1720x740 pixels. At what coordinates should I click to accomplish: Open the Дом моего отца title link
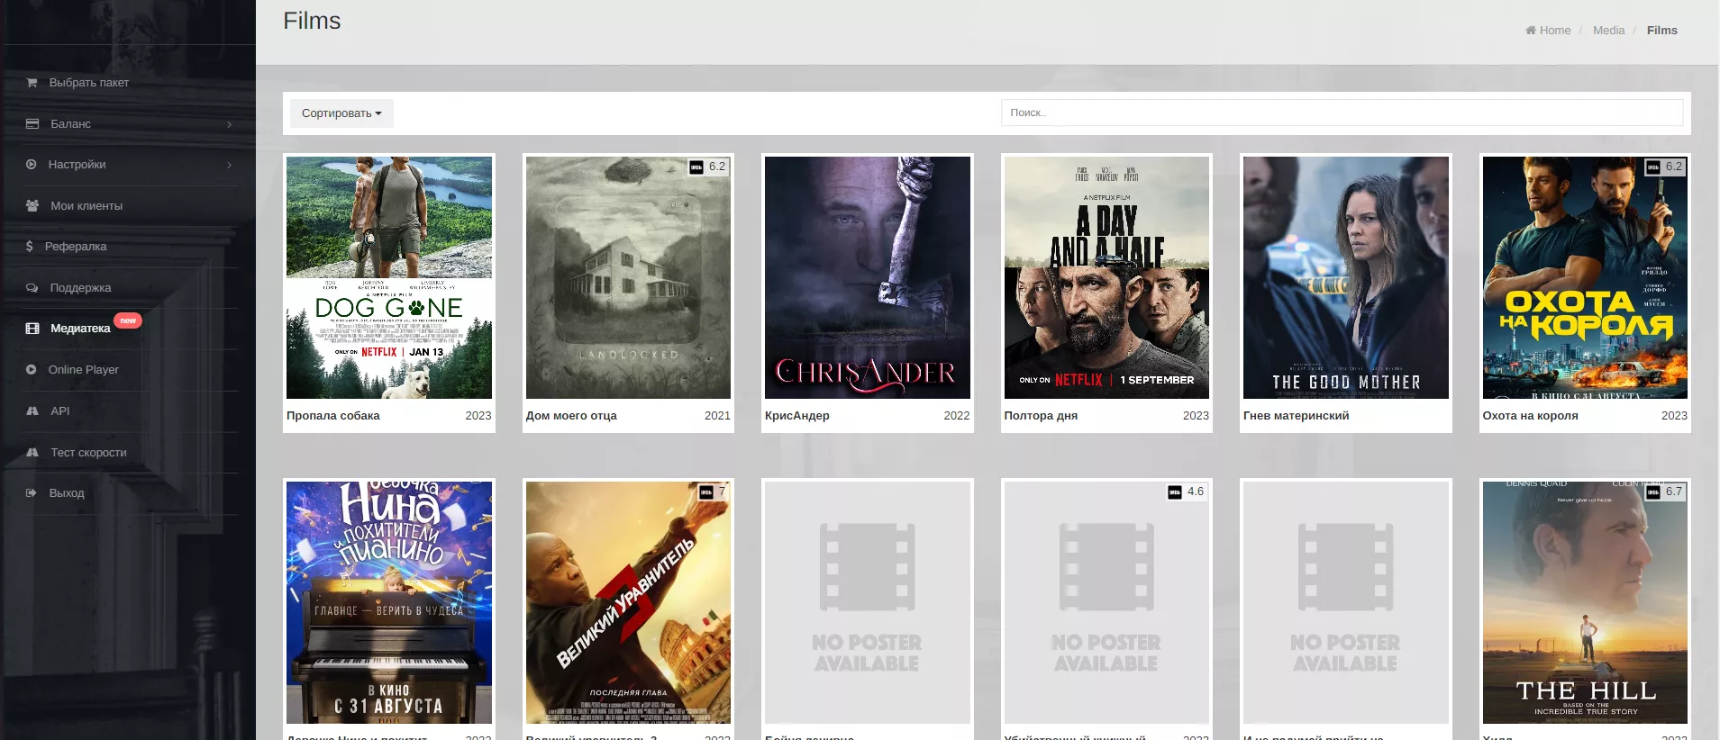tap(571, 416)
